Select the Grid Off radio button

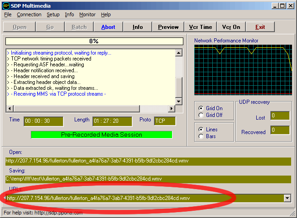coord(201,115)
